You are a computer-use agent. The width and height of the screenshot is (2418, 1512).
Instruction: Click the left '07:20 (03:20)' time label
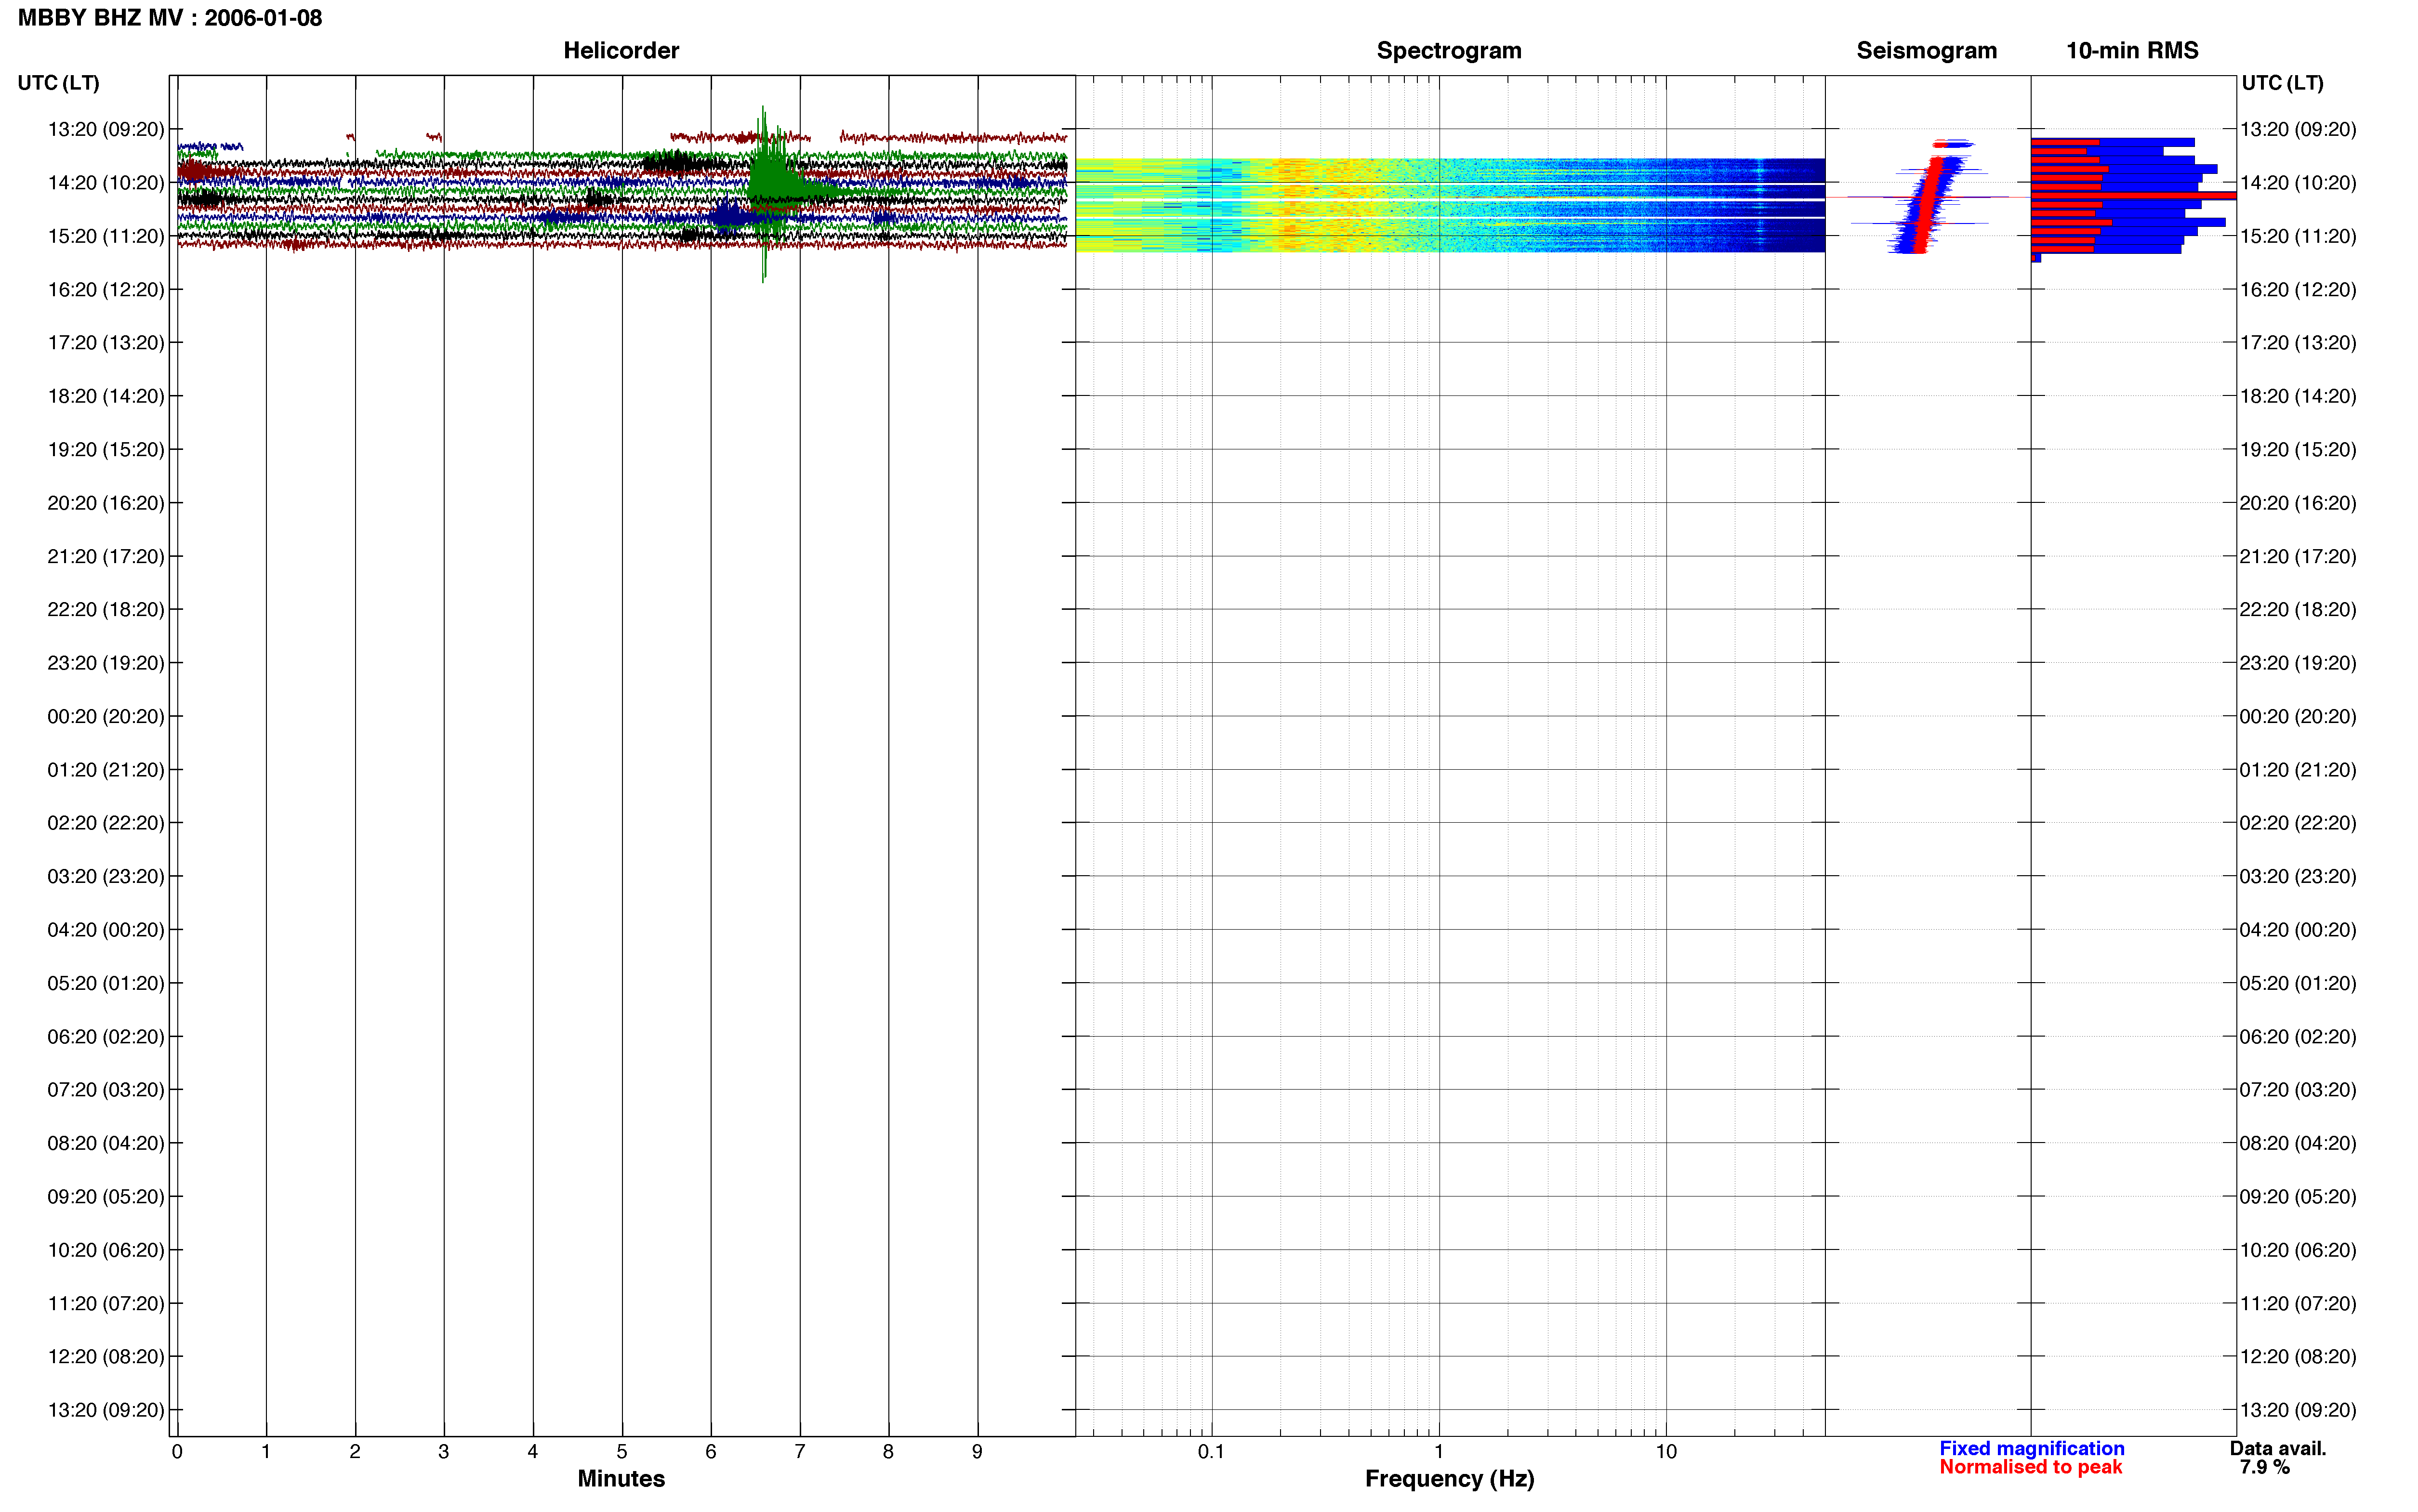click(x=106, y=1089)
